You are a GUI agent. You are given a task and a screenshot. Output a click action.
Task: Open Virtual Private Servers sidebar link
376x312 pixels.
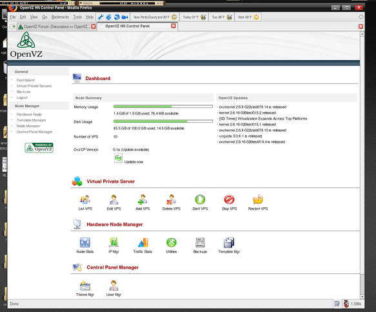coord(34,86)
